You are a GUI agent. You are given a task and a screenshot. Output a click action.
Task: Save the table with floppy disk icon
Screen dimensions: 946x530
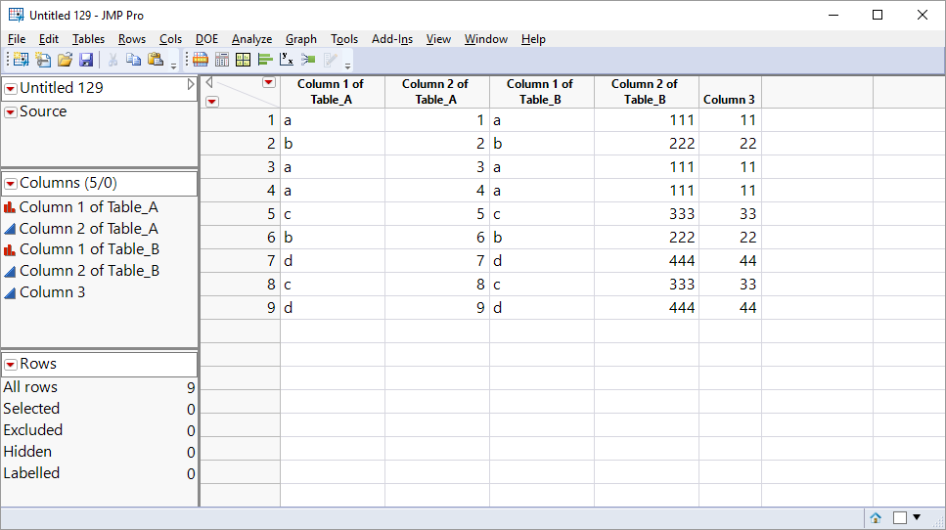pos(86,59)
